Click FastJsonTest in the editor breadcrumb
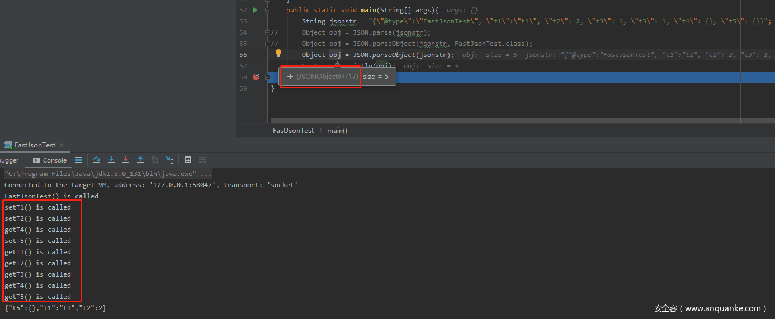The height and width of the screenshot is (319, 775). (293, 131)
